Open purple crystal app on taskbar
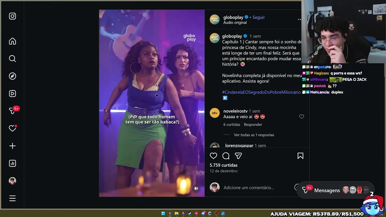 point(183,213)
